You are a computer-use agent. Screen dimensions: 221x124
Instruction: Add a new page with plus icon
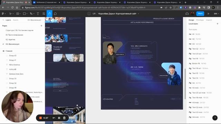(41, 26)
